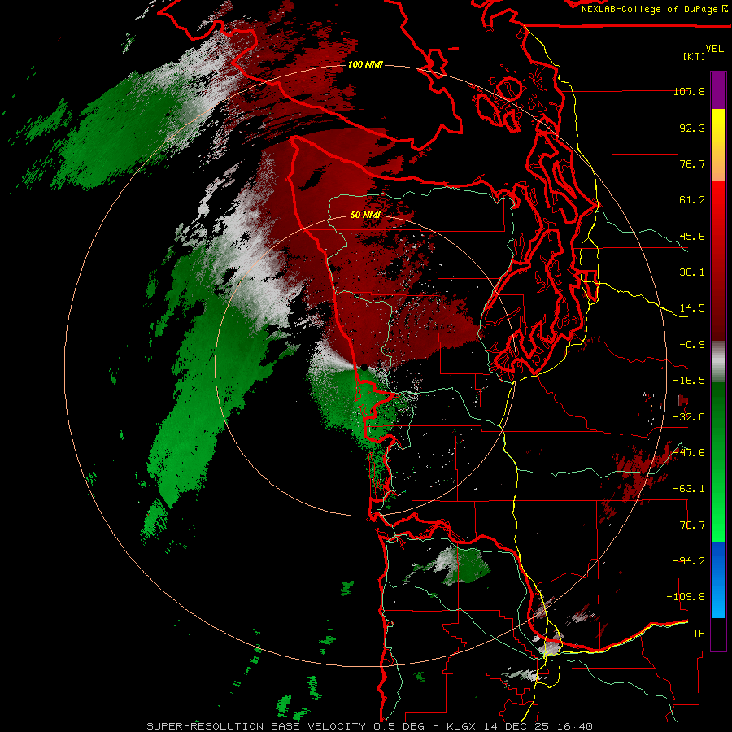Viewport: 732px width, 732px height.
Task: Click the -0.9 velocity scale value
Action: tap(692, 345)
